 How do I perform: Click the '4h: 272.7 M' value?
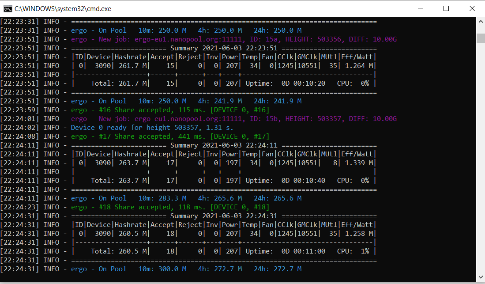click(x=220, y=269)
